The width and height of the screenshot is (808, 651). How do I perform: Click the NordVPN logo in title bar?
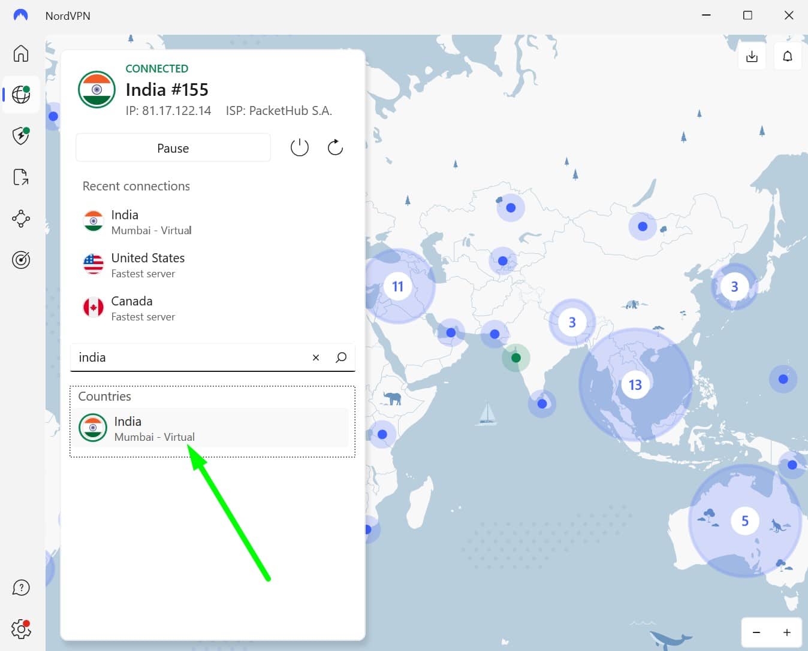coord(20,16)
